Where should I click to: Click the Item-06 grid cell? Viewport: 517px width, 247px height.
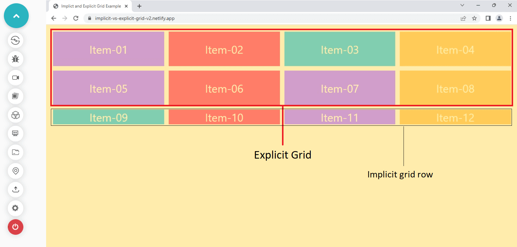(x=224, y=88)
